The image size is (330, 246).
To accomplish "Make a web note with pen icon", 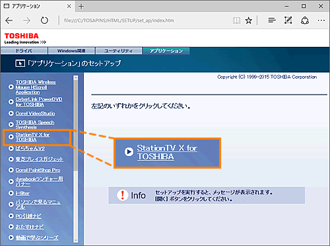I will [x=288, y=20].
